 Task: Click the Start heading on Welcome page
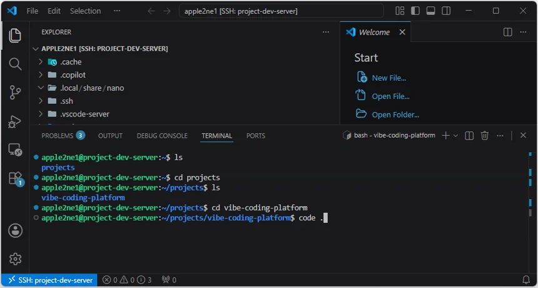click(x=366, y=58)
